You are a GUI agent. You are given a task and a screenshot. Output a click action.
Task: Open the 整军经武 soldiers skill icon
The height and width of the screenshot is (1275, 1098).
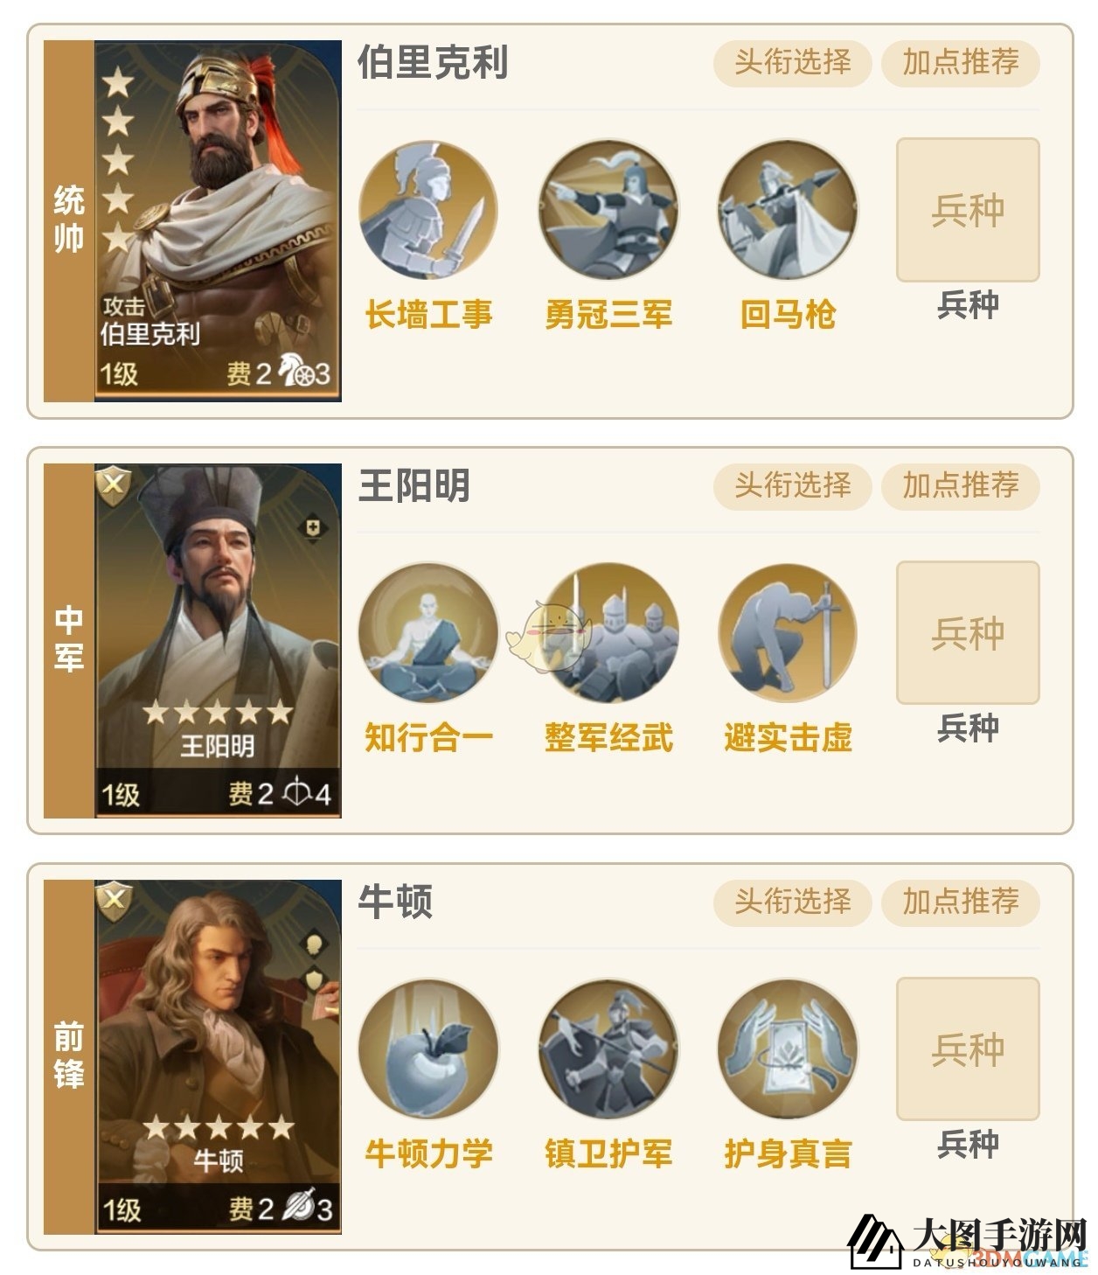pyautogui.click(x=608, y=634)
